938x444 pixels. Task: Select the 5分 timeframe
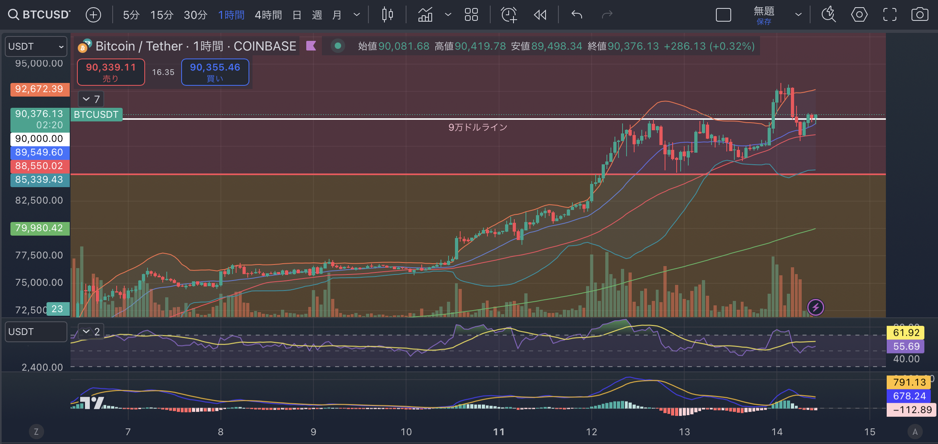(131, 15)
